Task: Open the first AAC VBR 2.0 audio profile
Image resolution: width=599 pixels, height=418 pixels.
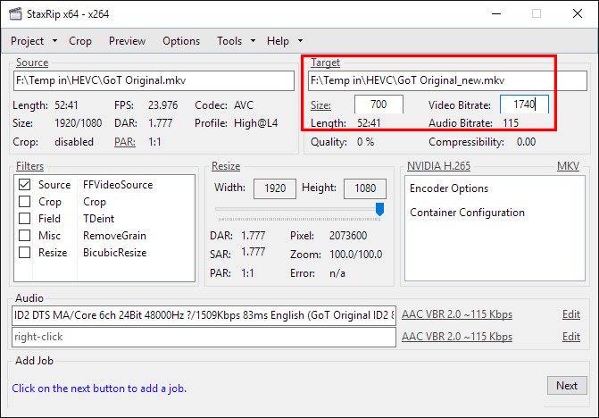Action: pos(457,314)
